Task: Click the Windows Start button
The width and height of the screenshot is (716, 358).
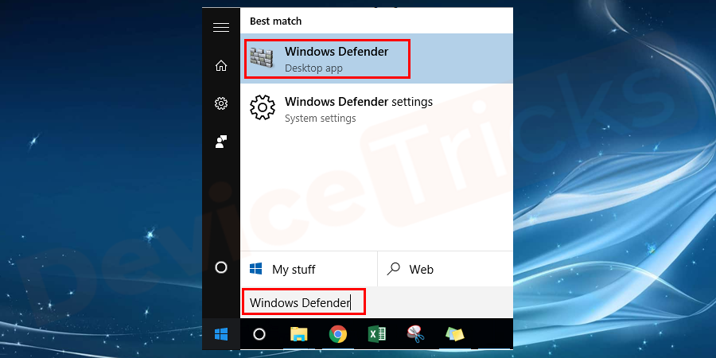Action: click(x=221, y=334)
